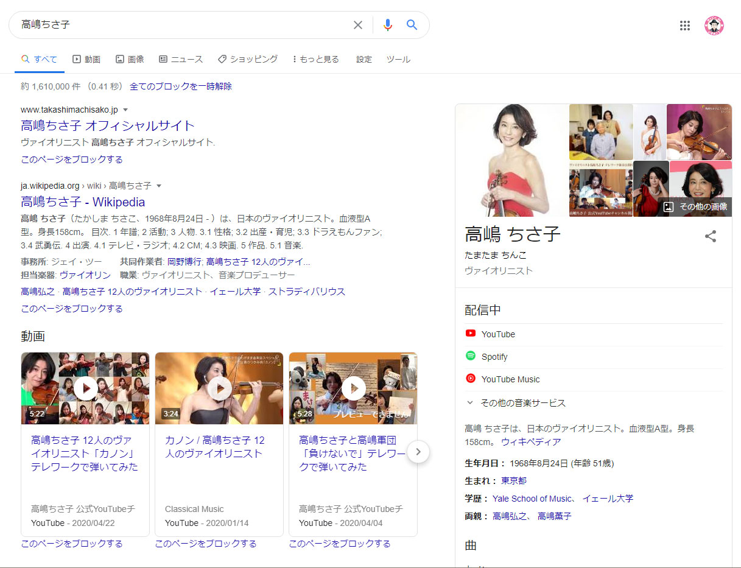The image size is (741, 568).
Task: Open white dress violin photo thumbnail
Action: pyautogui.click(x=650, y=132)
